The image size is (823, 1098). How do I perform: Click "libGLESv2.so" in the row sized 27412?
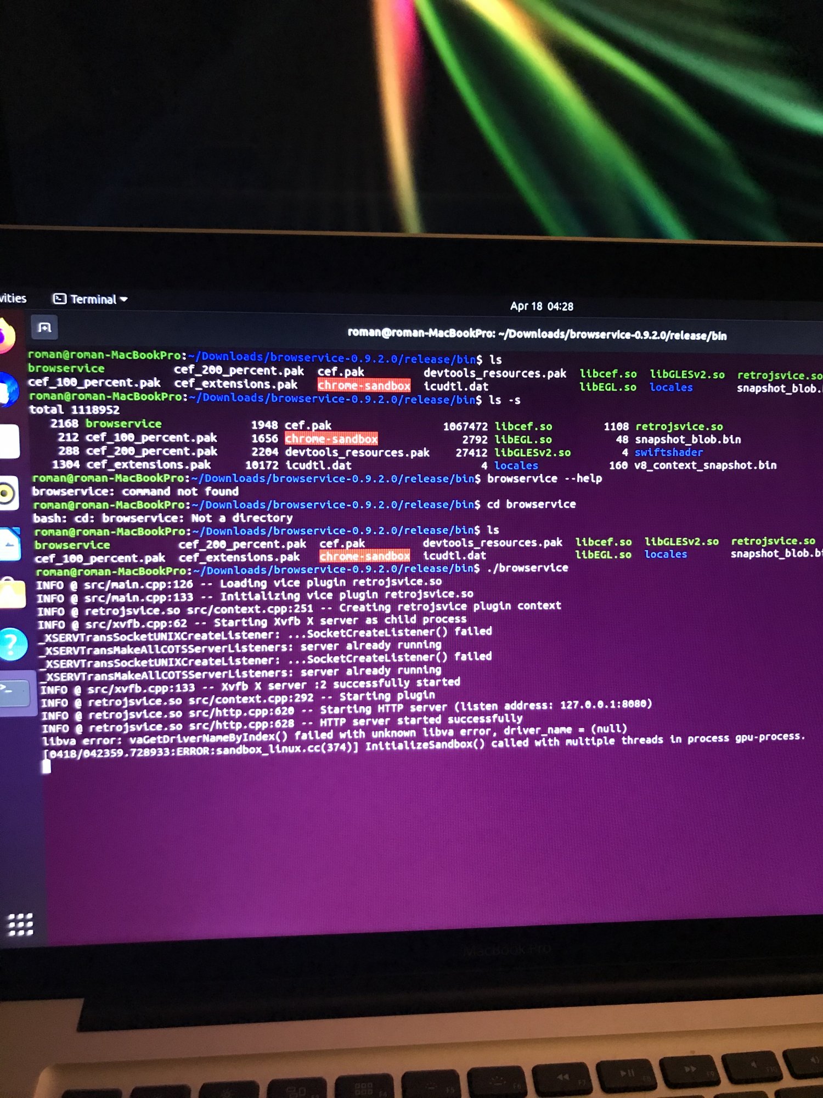tap(533, 453)
